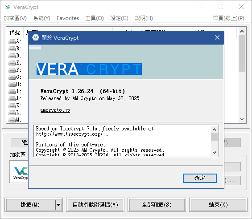252x219 pixels.
Task: Click 全部卸載(S) button
Action: point(157,205)
